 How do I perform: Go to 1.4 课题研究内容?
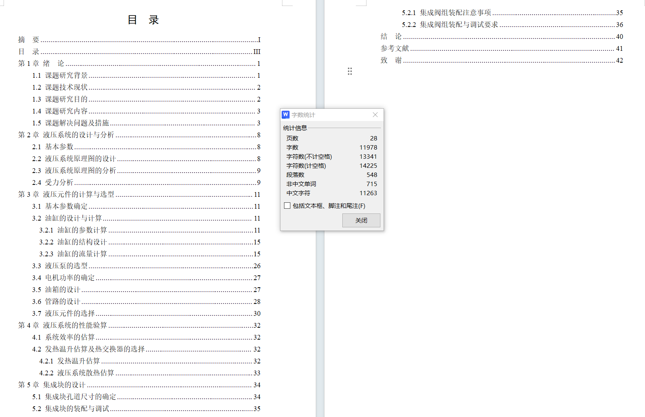146,111
